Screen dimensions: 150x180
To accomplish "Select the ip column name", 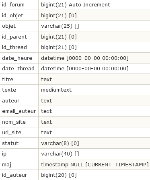I will pos(4,154).
